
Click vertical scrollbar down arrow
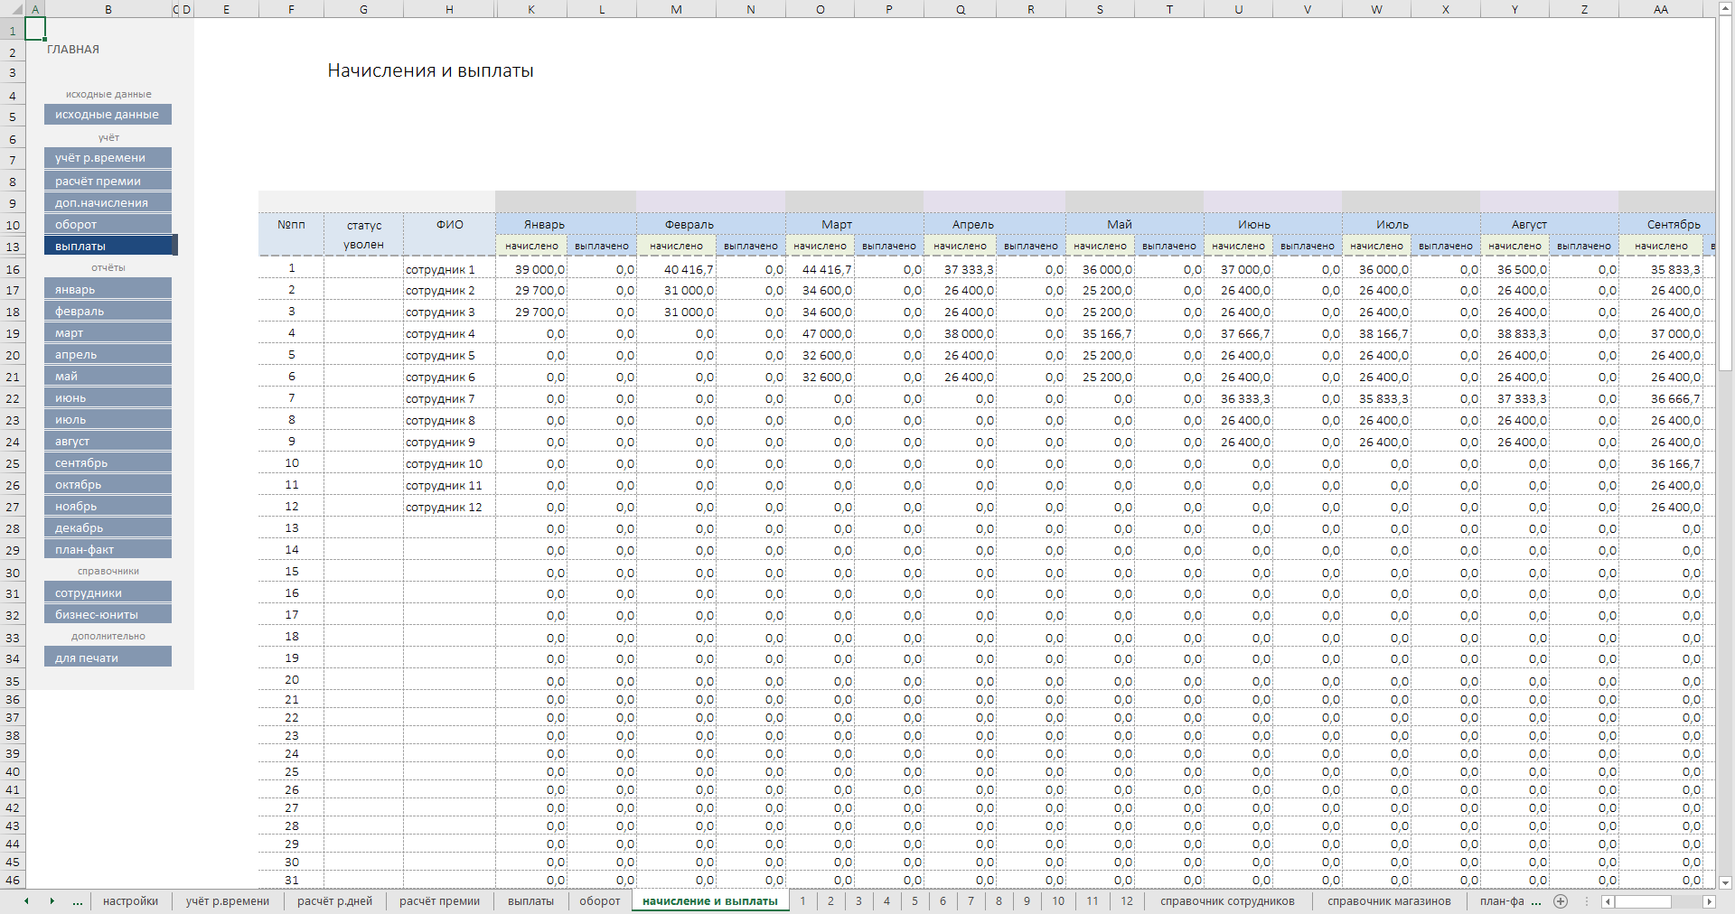point(1725,882)
